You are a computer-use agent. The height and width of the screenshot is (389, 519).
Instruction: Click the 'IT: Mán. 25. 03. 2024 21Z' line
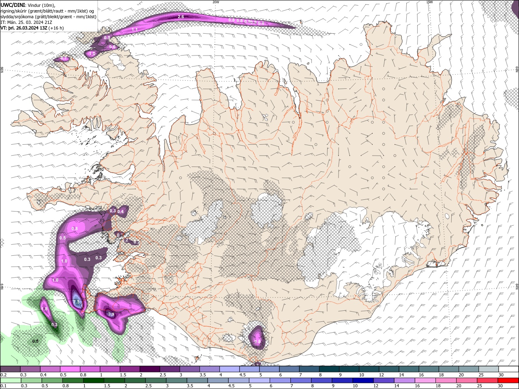pyautogui.click(x=26, y=23)
